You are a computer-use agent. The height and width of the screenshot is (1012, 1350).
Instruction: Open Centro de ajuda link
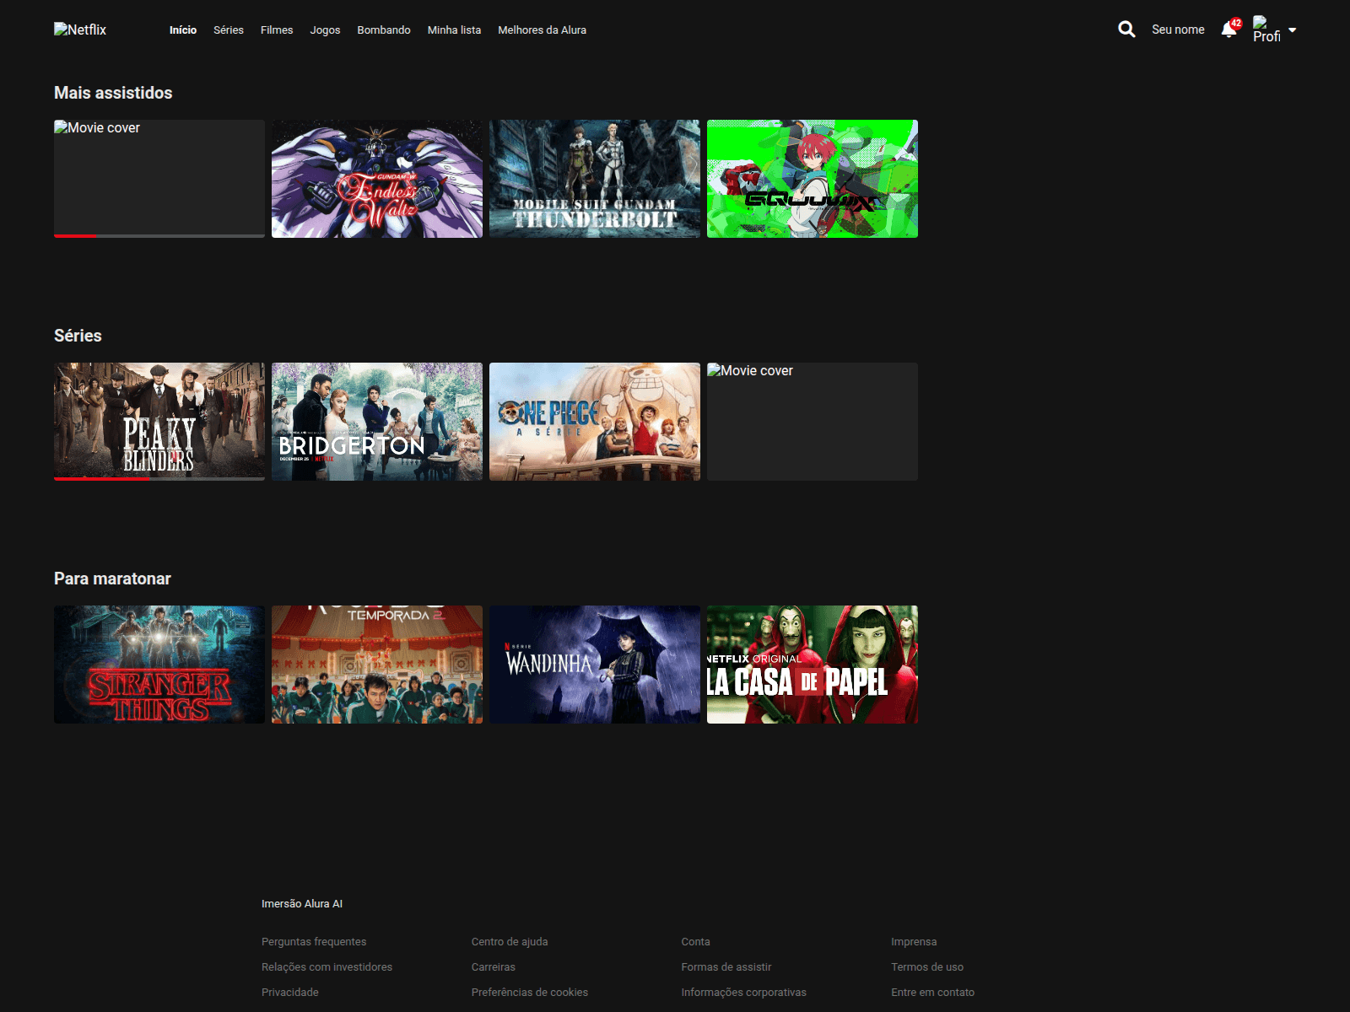pos(510,942)
